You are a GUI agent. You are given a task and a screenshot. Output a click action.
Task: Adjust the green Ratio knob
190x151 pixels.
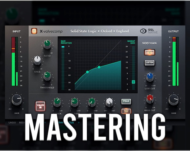pyautogui.click(x=47, y=44)
